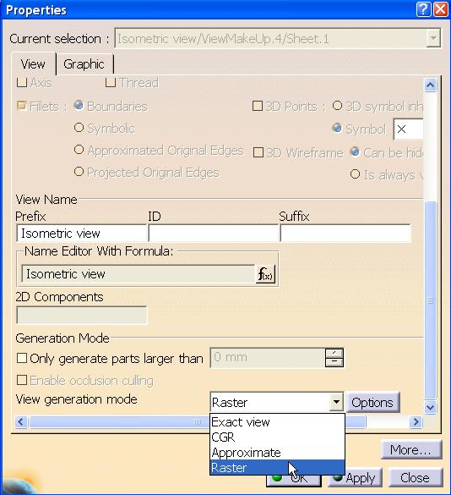Image resolution: width=451 pixels, height=495 pixels.
Task: Enable Only generate parts larger than
Action: pos(22,358)
